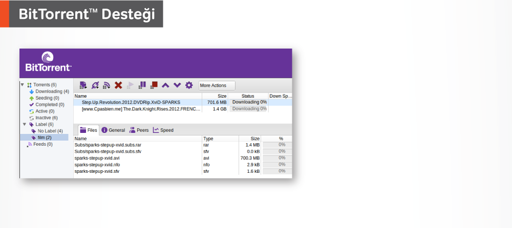Image resolution: width=512 pixels, height=228 pixels.
Task: Click progress bar of sparks-stepup-xvid.avi file
Action: (x=277, y=158)
